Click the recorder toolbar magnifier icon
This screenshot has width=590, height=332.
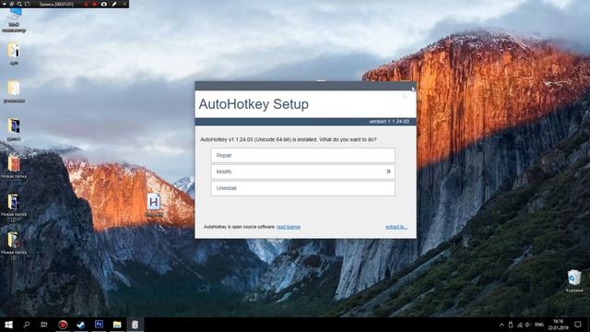tap(19, 4)
